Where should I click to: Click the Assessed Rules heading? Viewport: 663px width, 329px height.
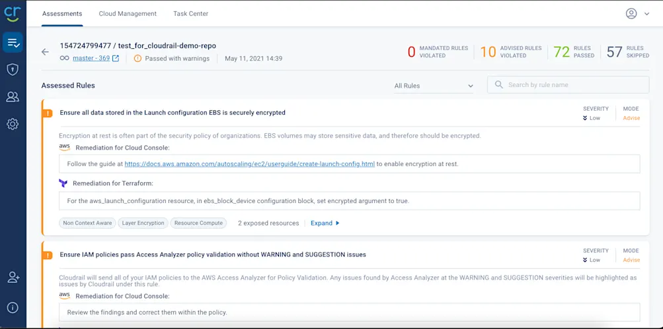click(68, 86)
